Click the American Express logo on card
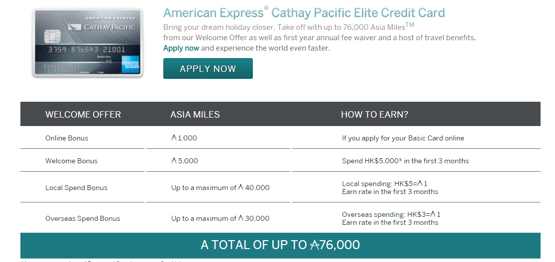Image resolution: width=555 pixels, height=262 pixels. pos(130,64)
